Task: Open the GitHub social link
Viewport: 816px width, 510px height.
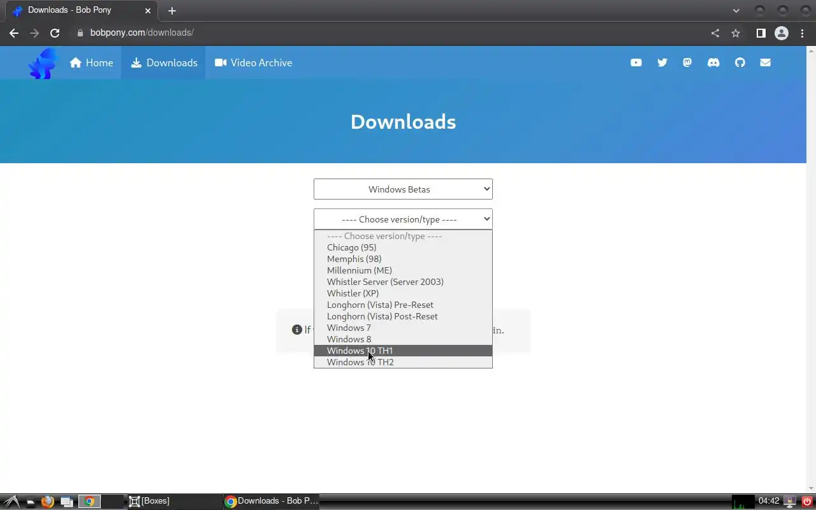Action: coord(739,62)
